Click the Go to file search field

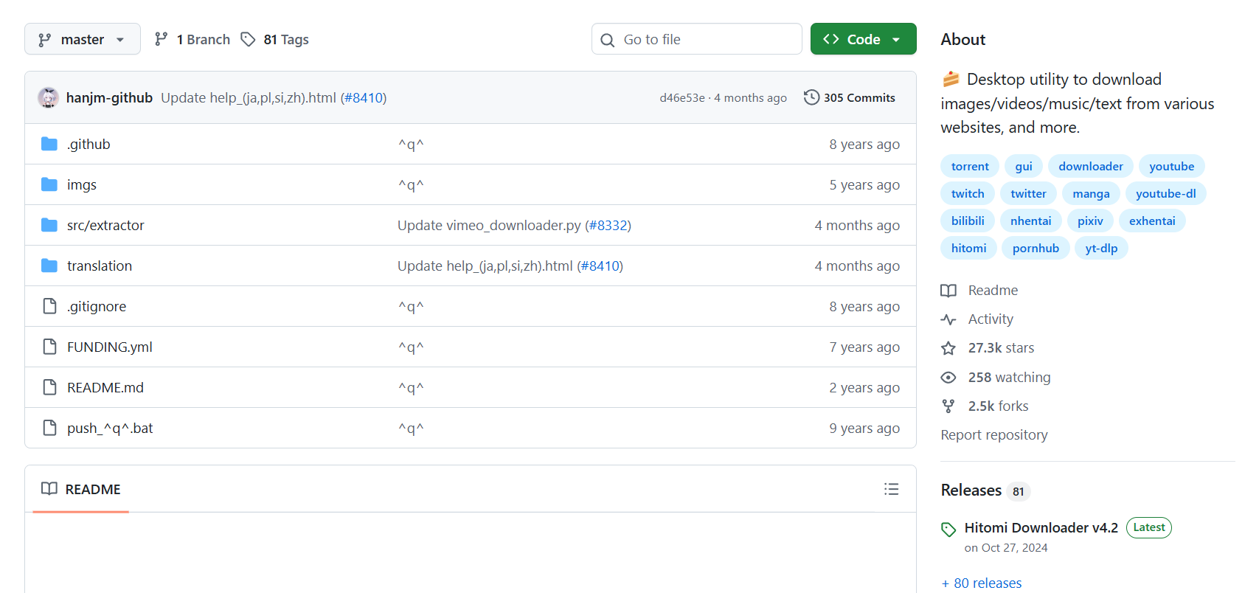tap(696, 39)
